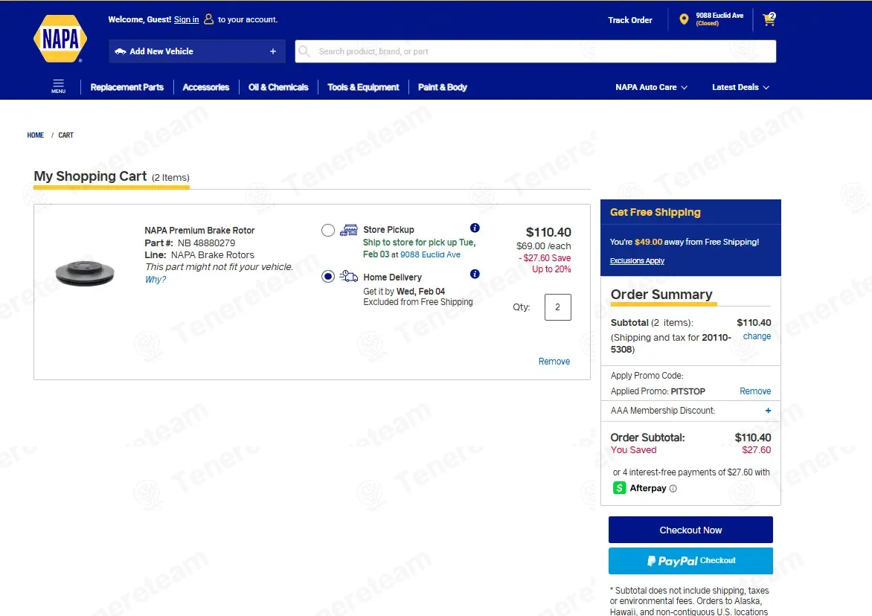Focus the product search field
This screenshot has width=872, height=616.
click(535, 51)
